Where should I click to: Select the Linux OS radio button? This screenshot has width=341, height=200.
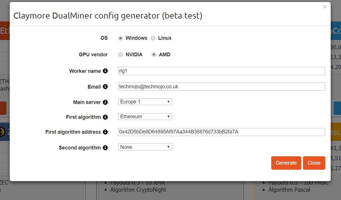(153, 38)
